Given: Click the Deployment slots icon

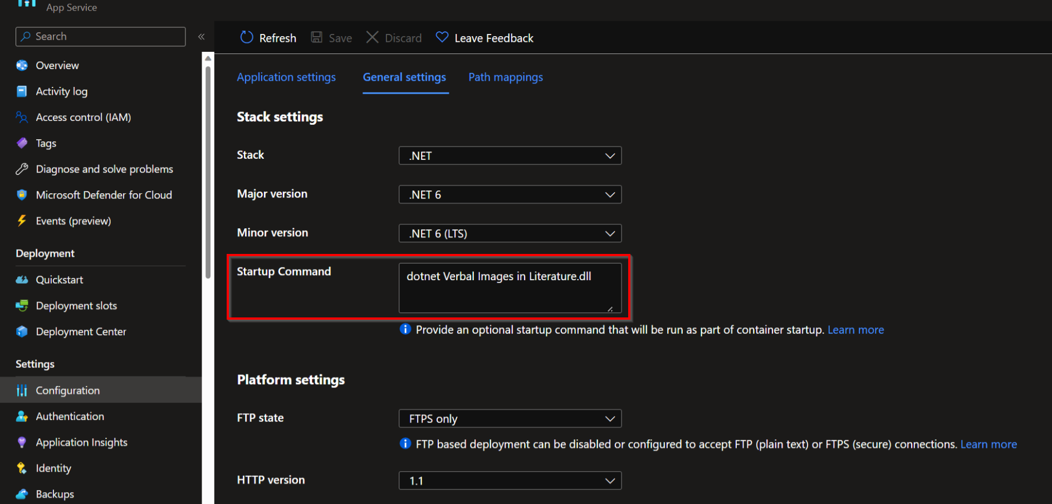Looking at the screenshot, I should pos(22,305).
